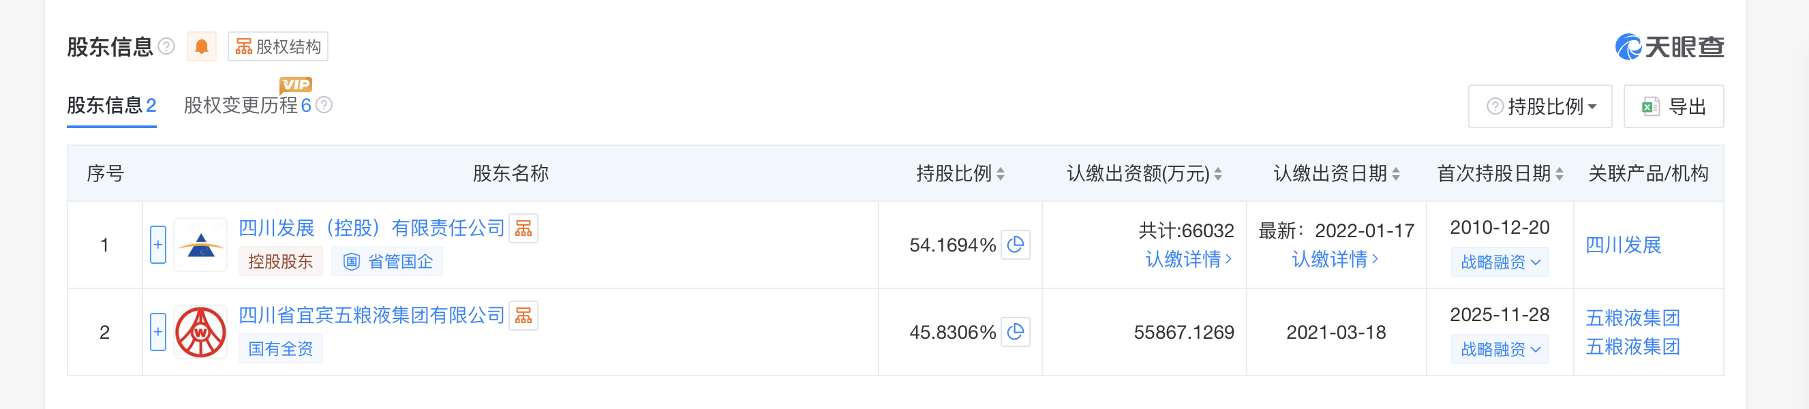The width and height of the screenshot is (1809, 409).
Task: Open the 持股比例 dropdown menu
Action: click(1540, 107)
